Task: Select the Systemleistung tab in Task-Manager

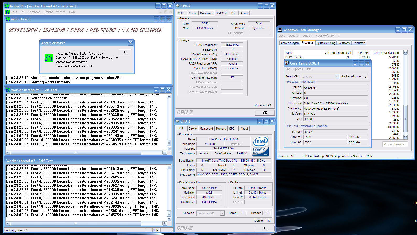Action: 326,43
